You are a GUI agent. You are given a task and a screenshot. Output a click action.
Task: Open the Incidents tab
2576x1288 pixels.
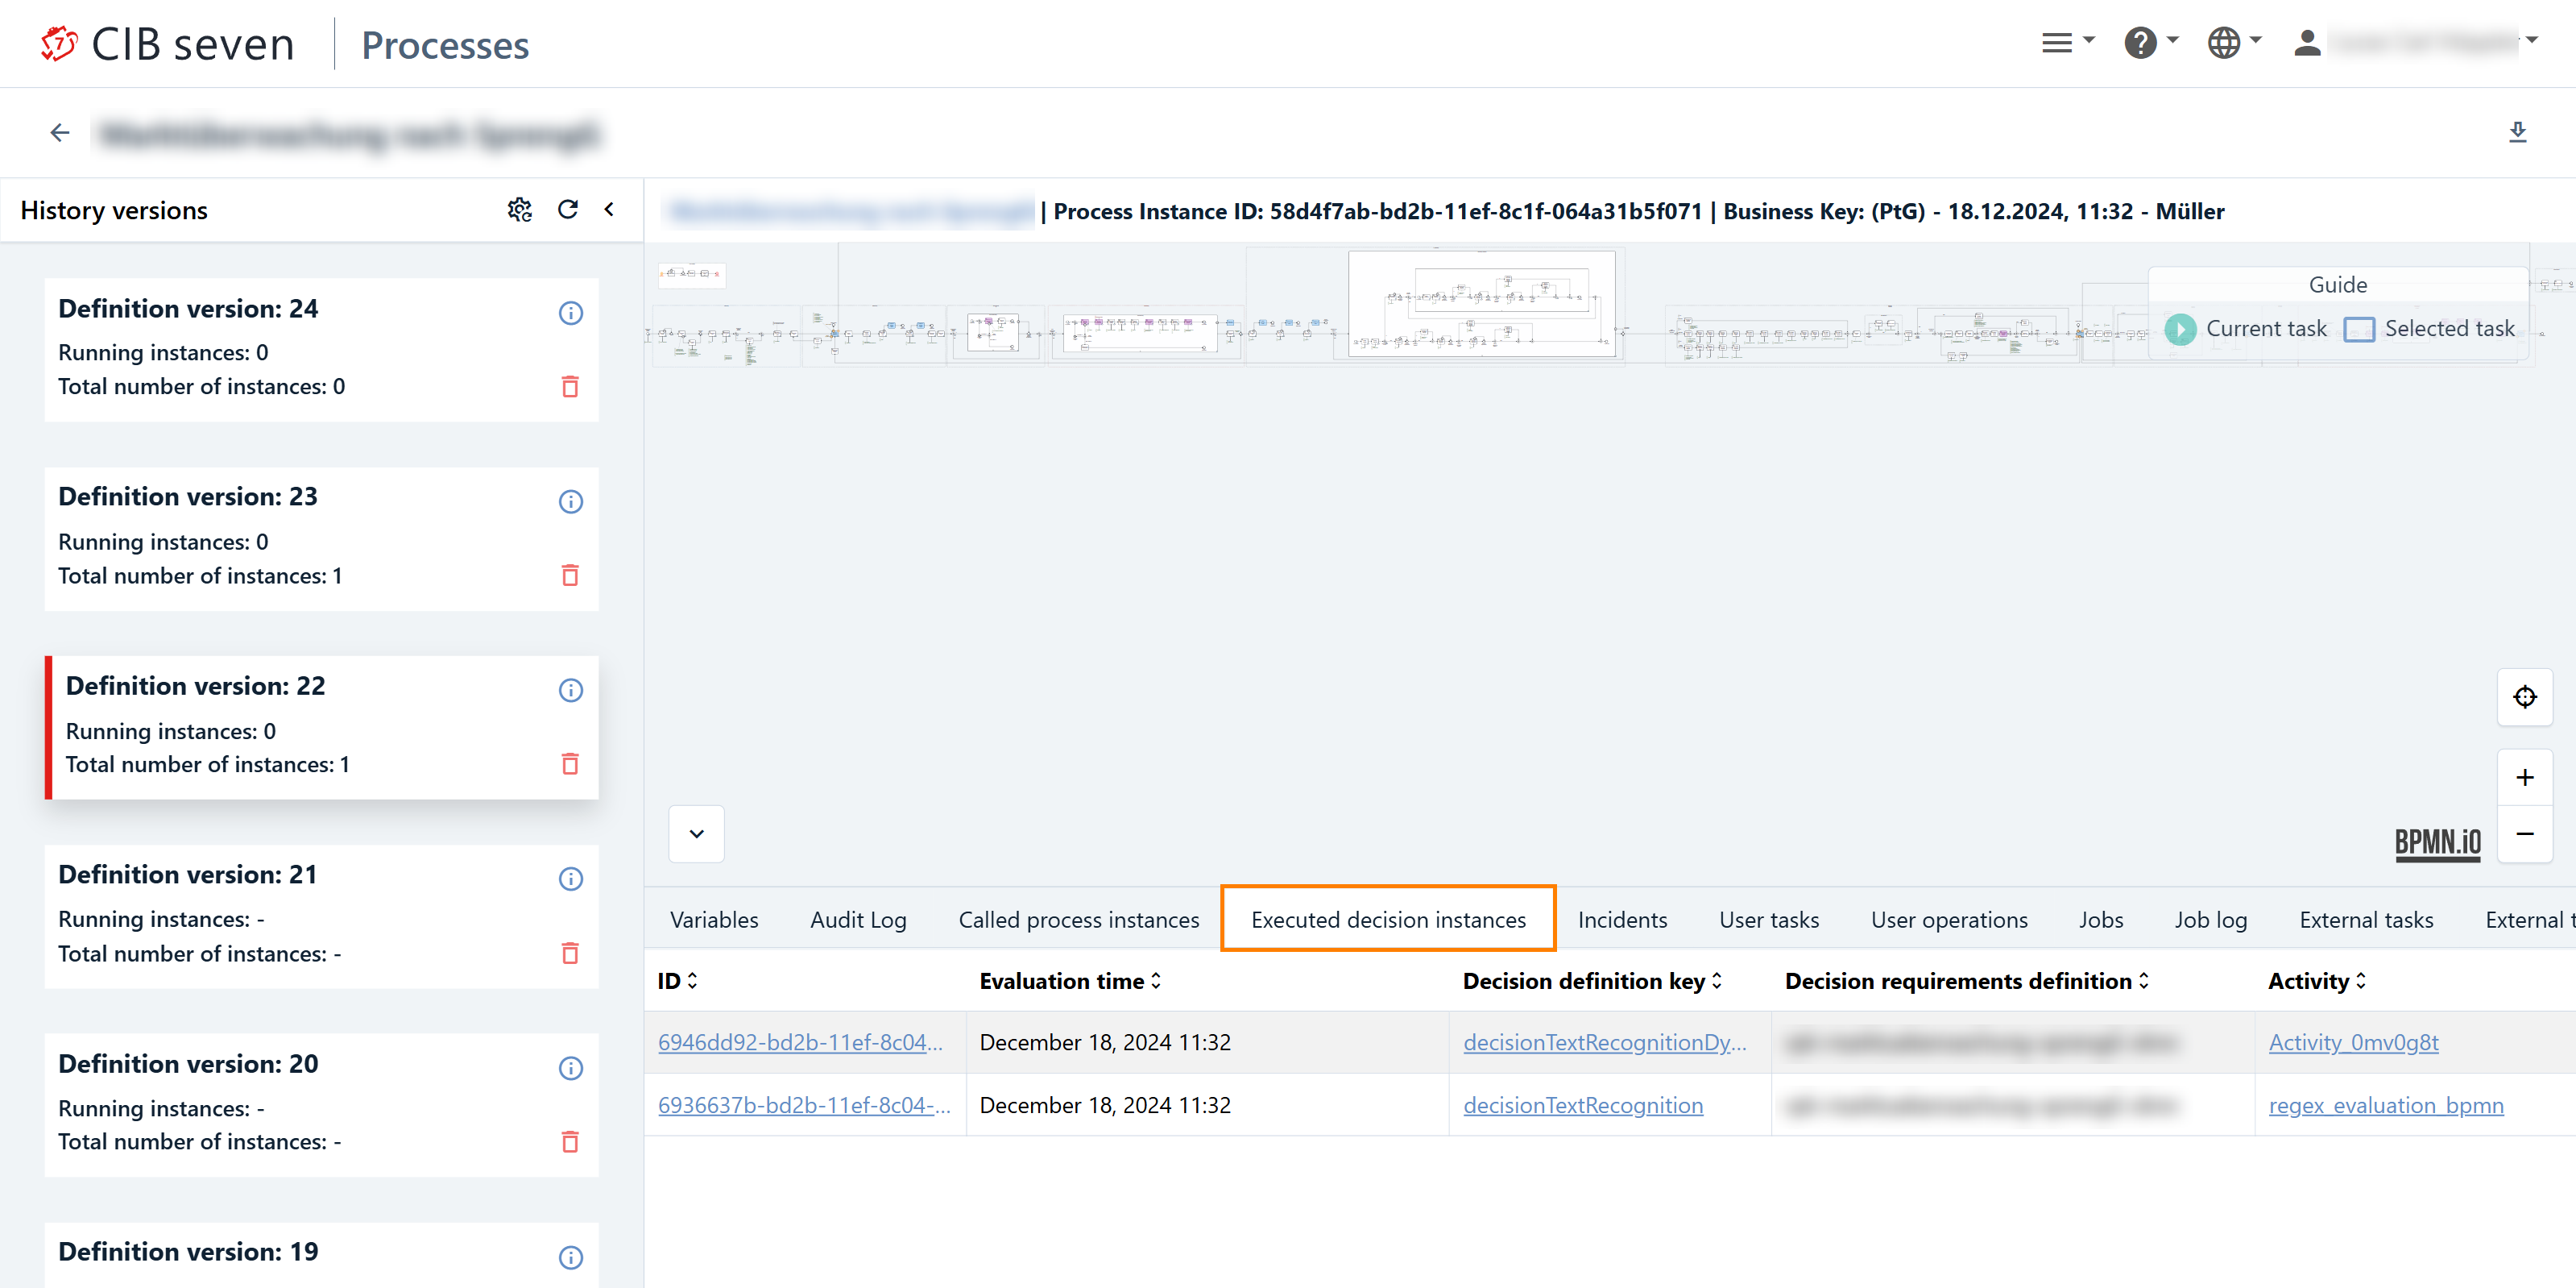(x=1622, y=920)
